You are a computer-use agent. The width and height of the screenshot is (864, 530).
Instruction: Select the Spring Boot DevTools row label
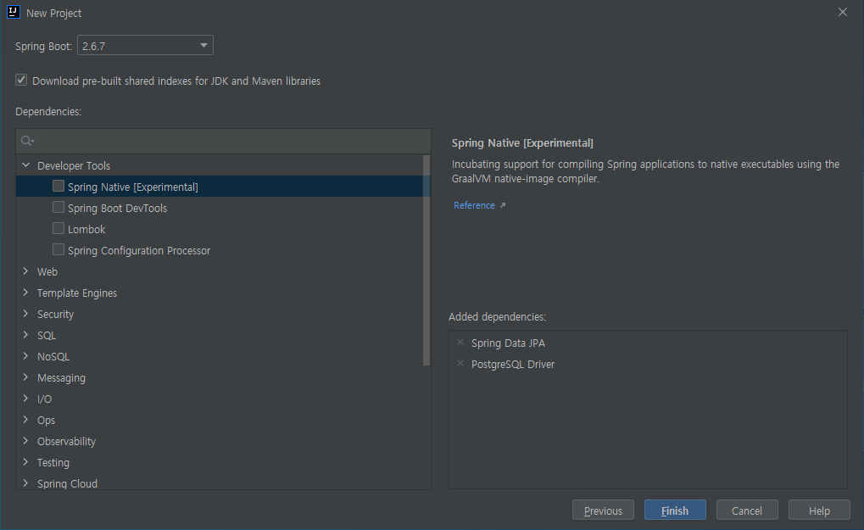[117, 209]
